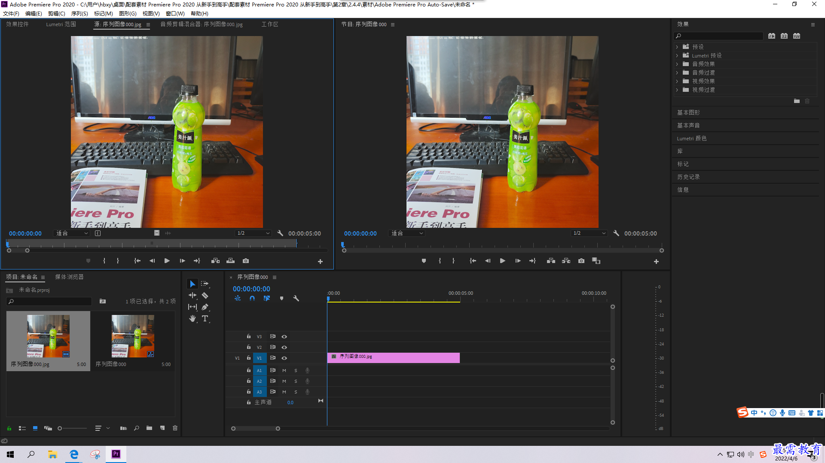The height and width of the screenshot is (463, 825).
Task: Click Lift button in Program monitor
Action: 551,261
